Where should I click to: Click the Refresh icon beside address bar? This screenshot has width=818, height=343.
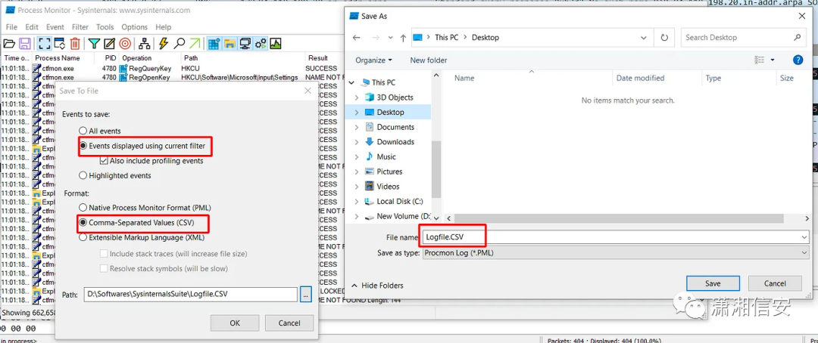(664, 38)
